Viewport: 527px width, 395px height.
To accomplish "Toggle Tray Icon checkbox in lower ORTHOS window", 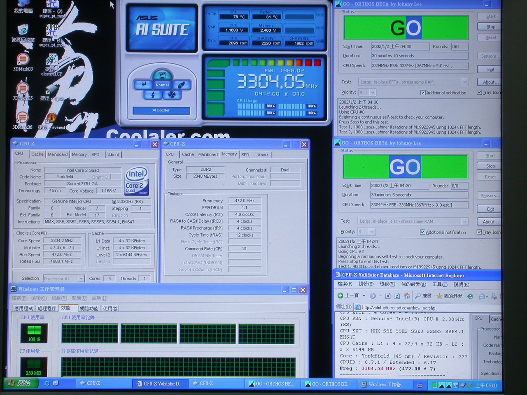I will click(479, 232).
